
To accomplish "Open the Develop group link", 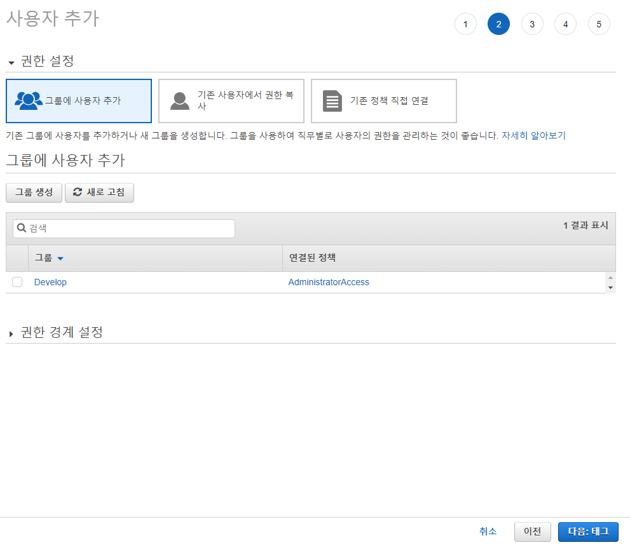I will pyautogui.click(x=50, y=282).
